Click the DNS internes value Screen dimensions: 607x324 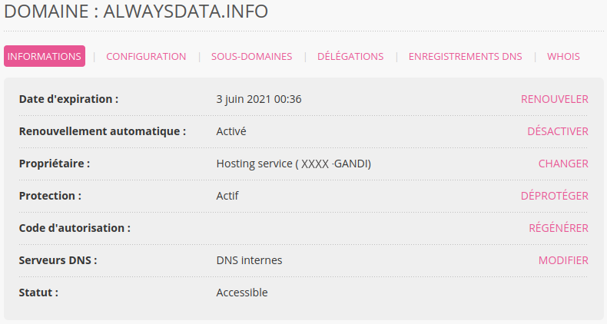[249, 260]
